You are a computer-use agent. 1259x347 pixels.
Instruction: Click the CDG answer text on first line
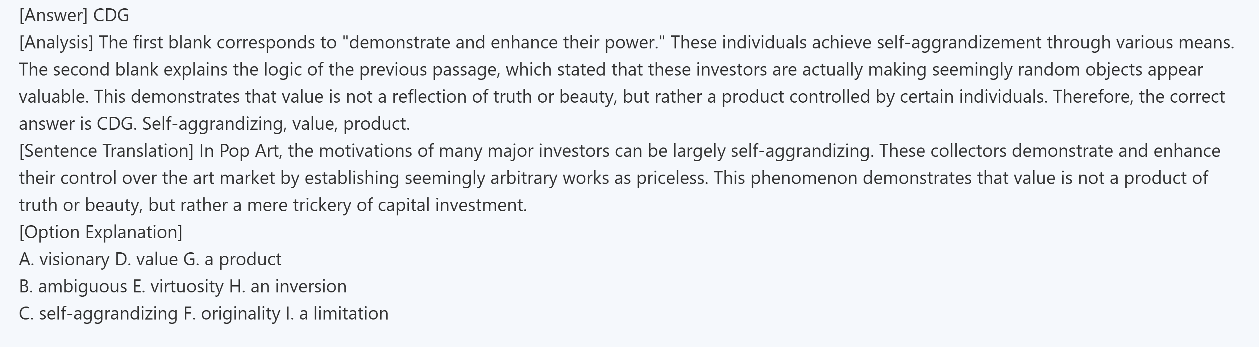[111, 16]
